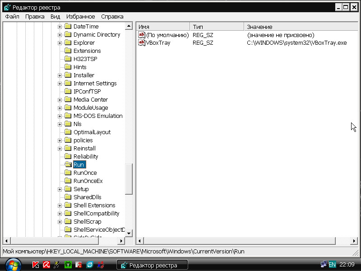The image size is (361, 271).
Task: Select the VBoxTray value name
Action: coord(158,43)
